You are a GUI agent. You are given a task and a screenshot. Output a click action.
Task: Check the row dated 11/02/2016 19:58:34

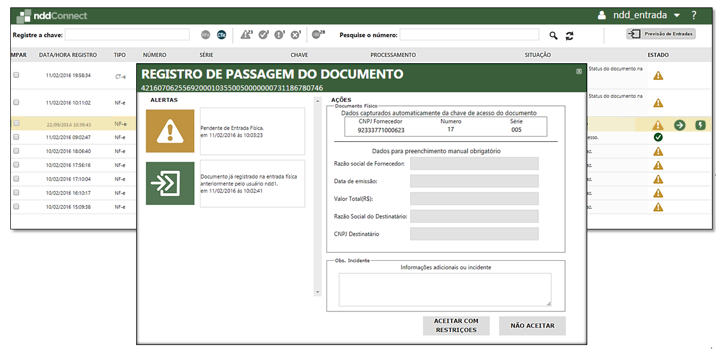point(17,75)
